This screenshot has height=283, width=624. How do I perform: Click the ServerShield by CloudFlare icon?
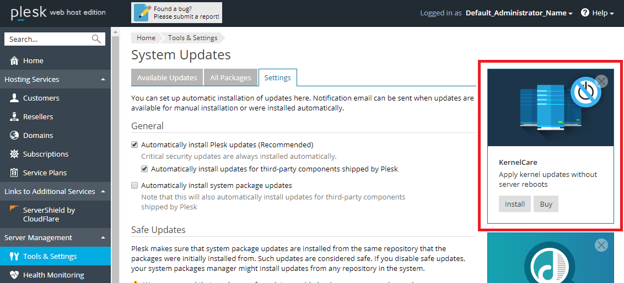coord(14,209)
